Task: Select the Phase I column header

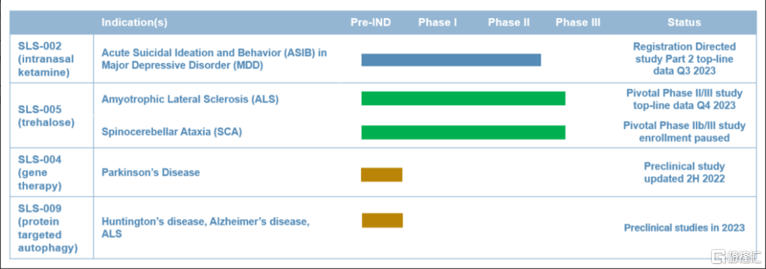Action: 438,23
